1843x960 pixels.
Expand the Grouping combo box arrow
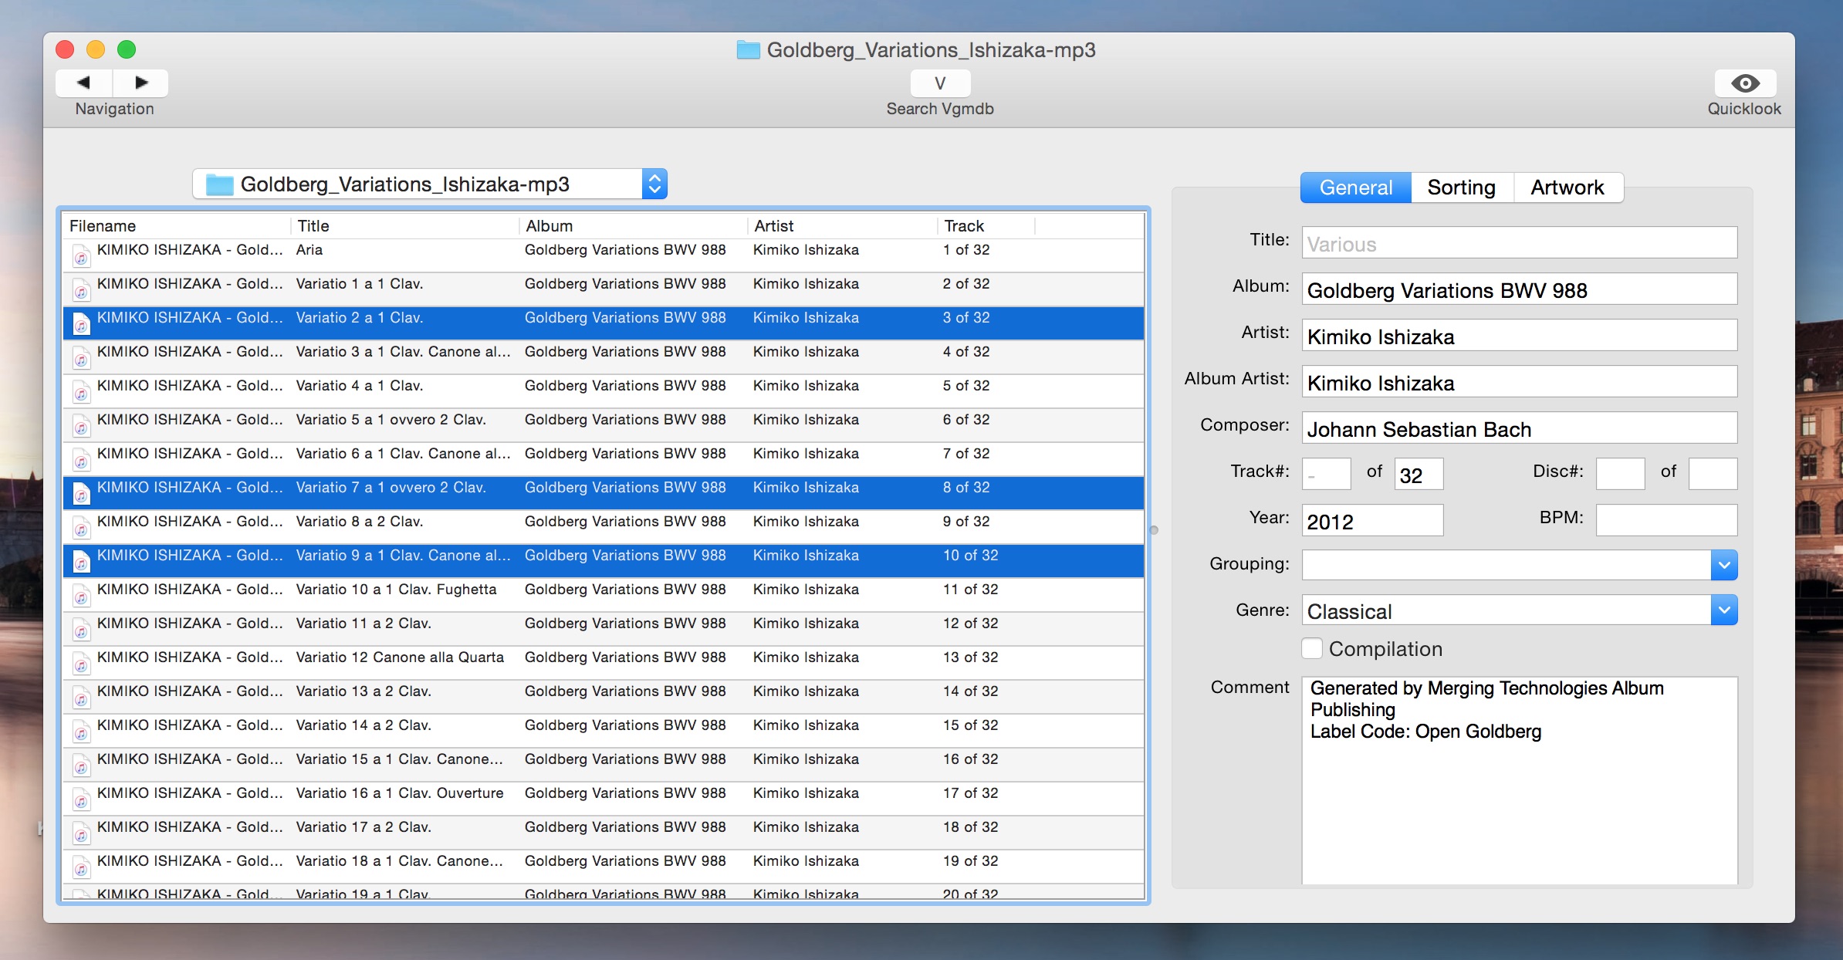(1724, 565)
